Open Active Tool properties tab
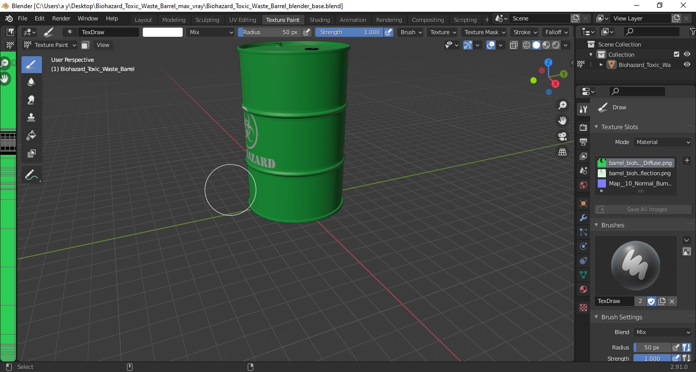The height and width of the screenshot is (372, 696). tap(583, 109)
